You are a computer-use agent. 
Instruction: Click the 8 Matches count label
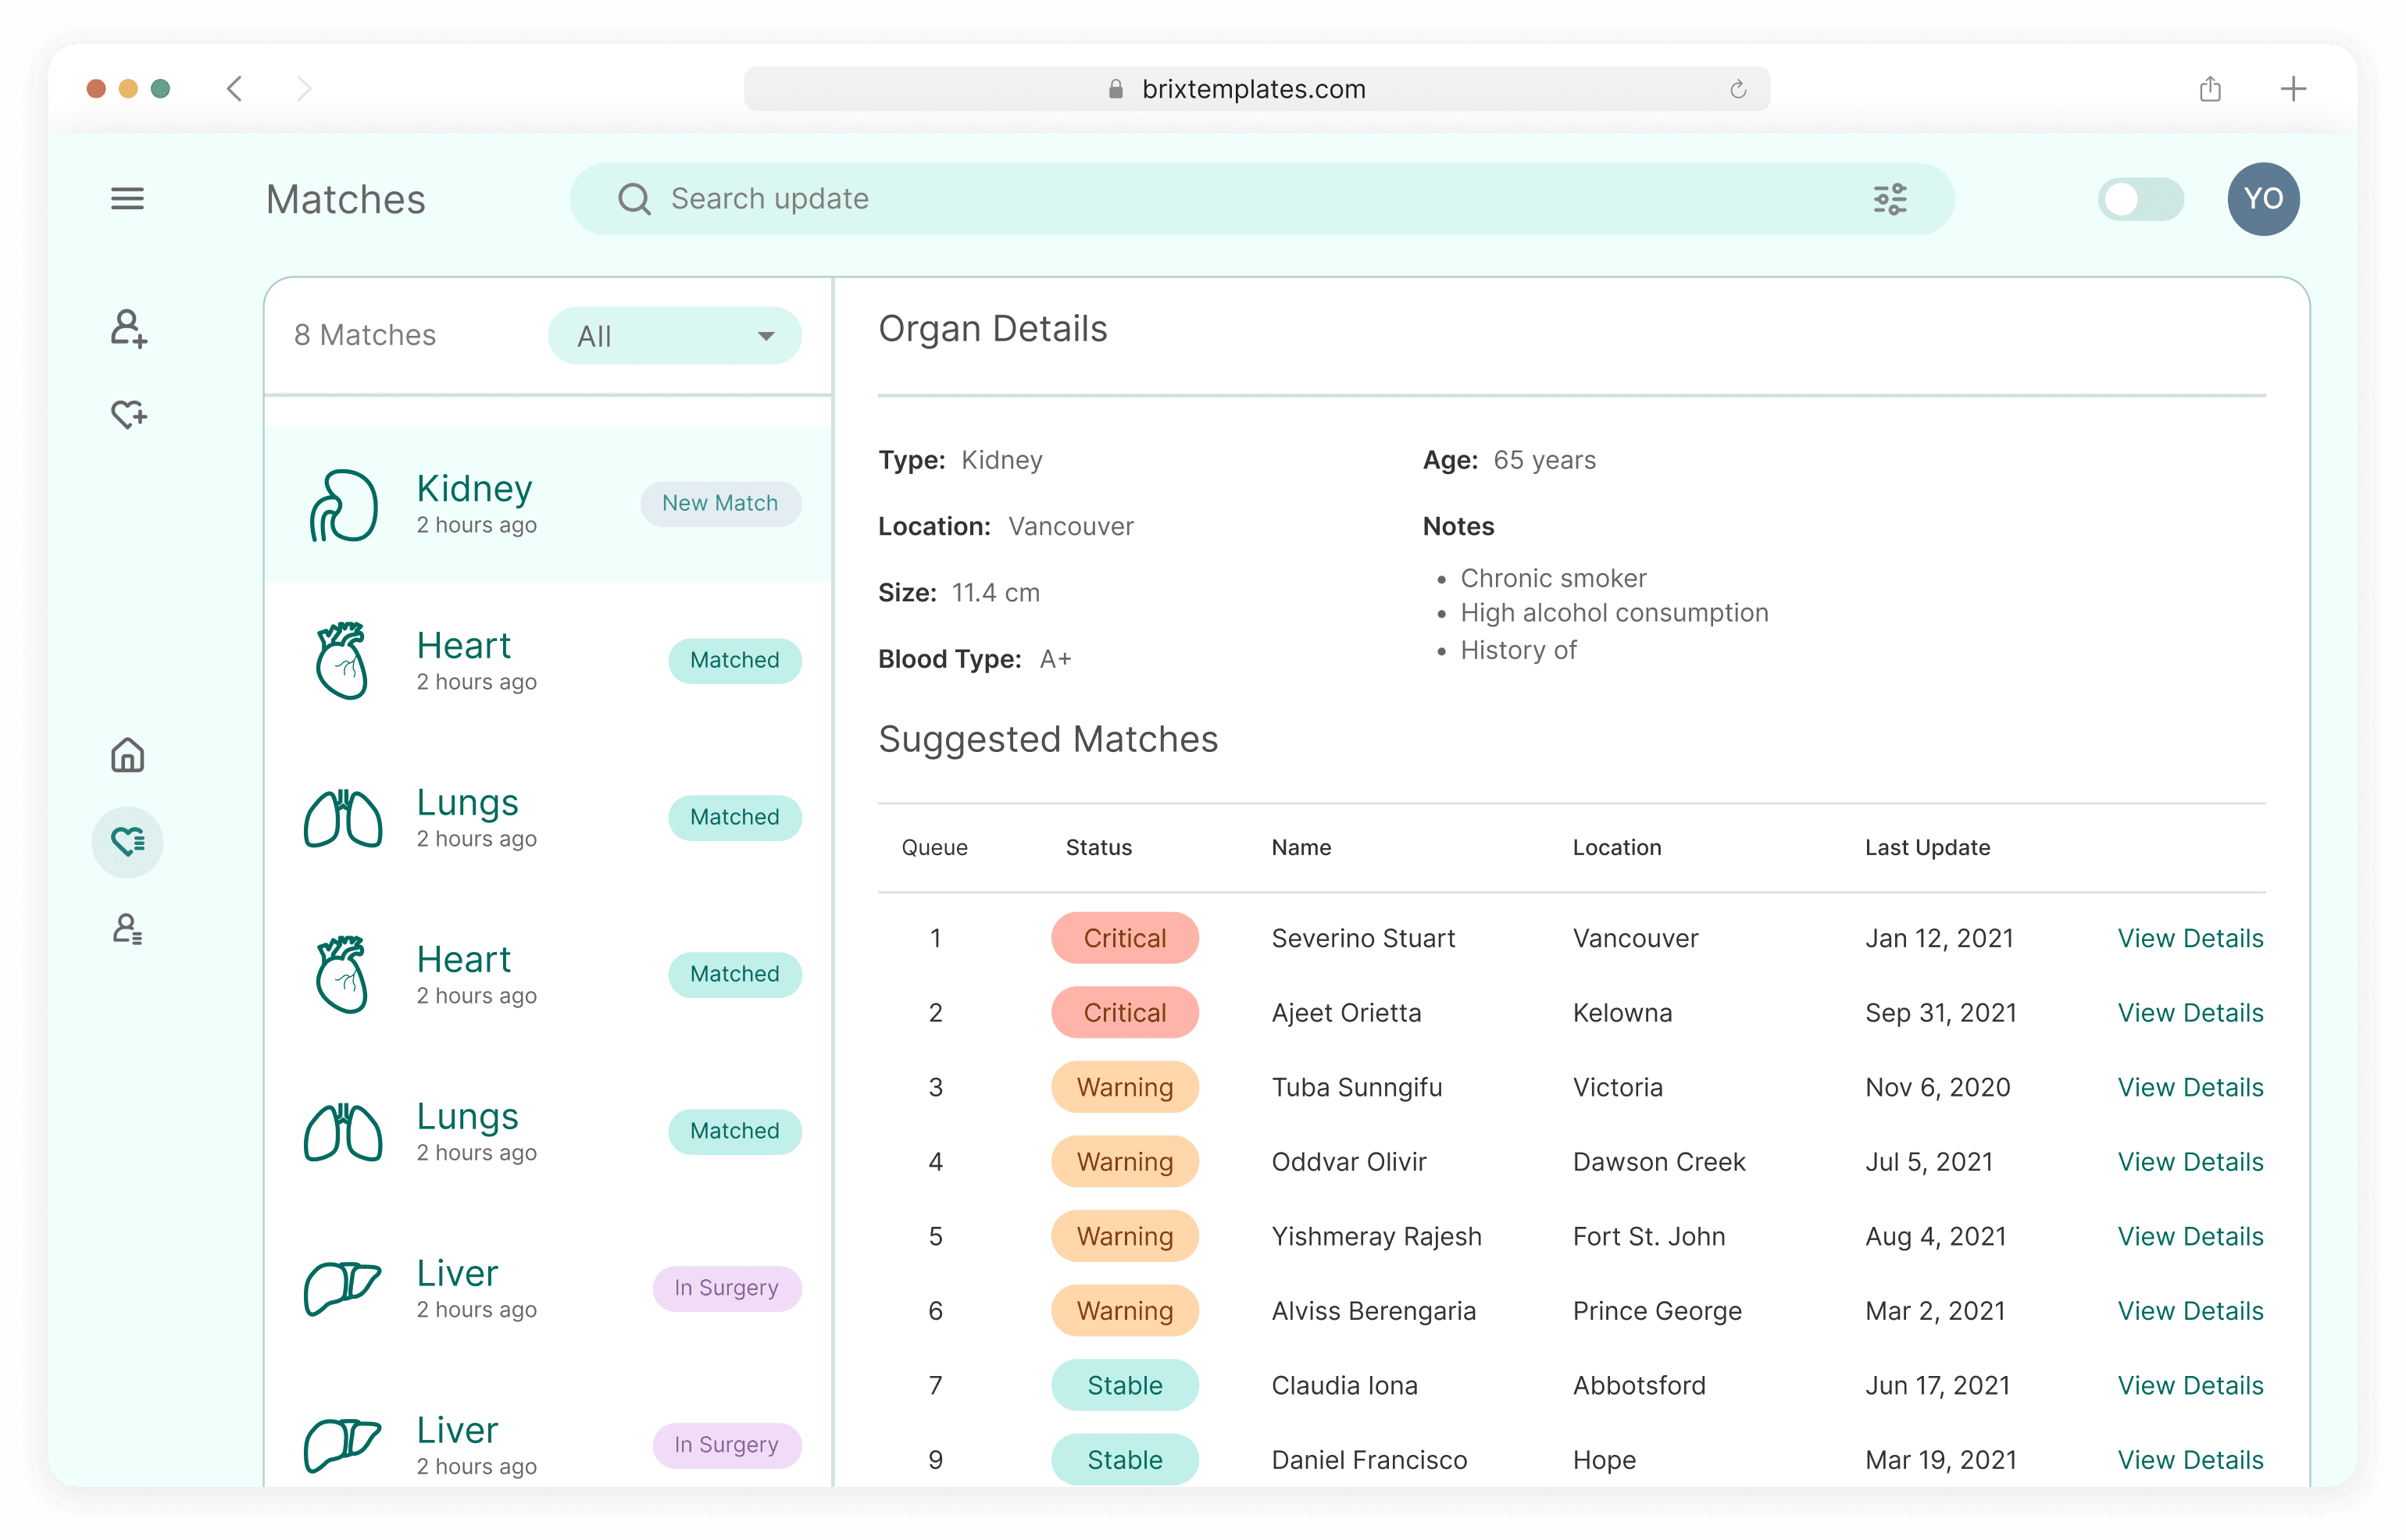365,335
